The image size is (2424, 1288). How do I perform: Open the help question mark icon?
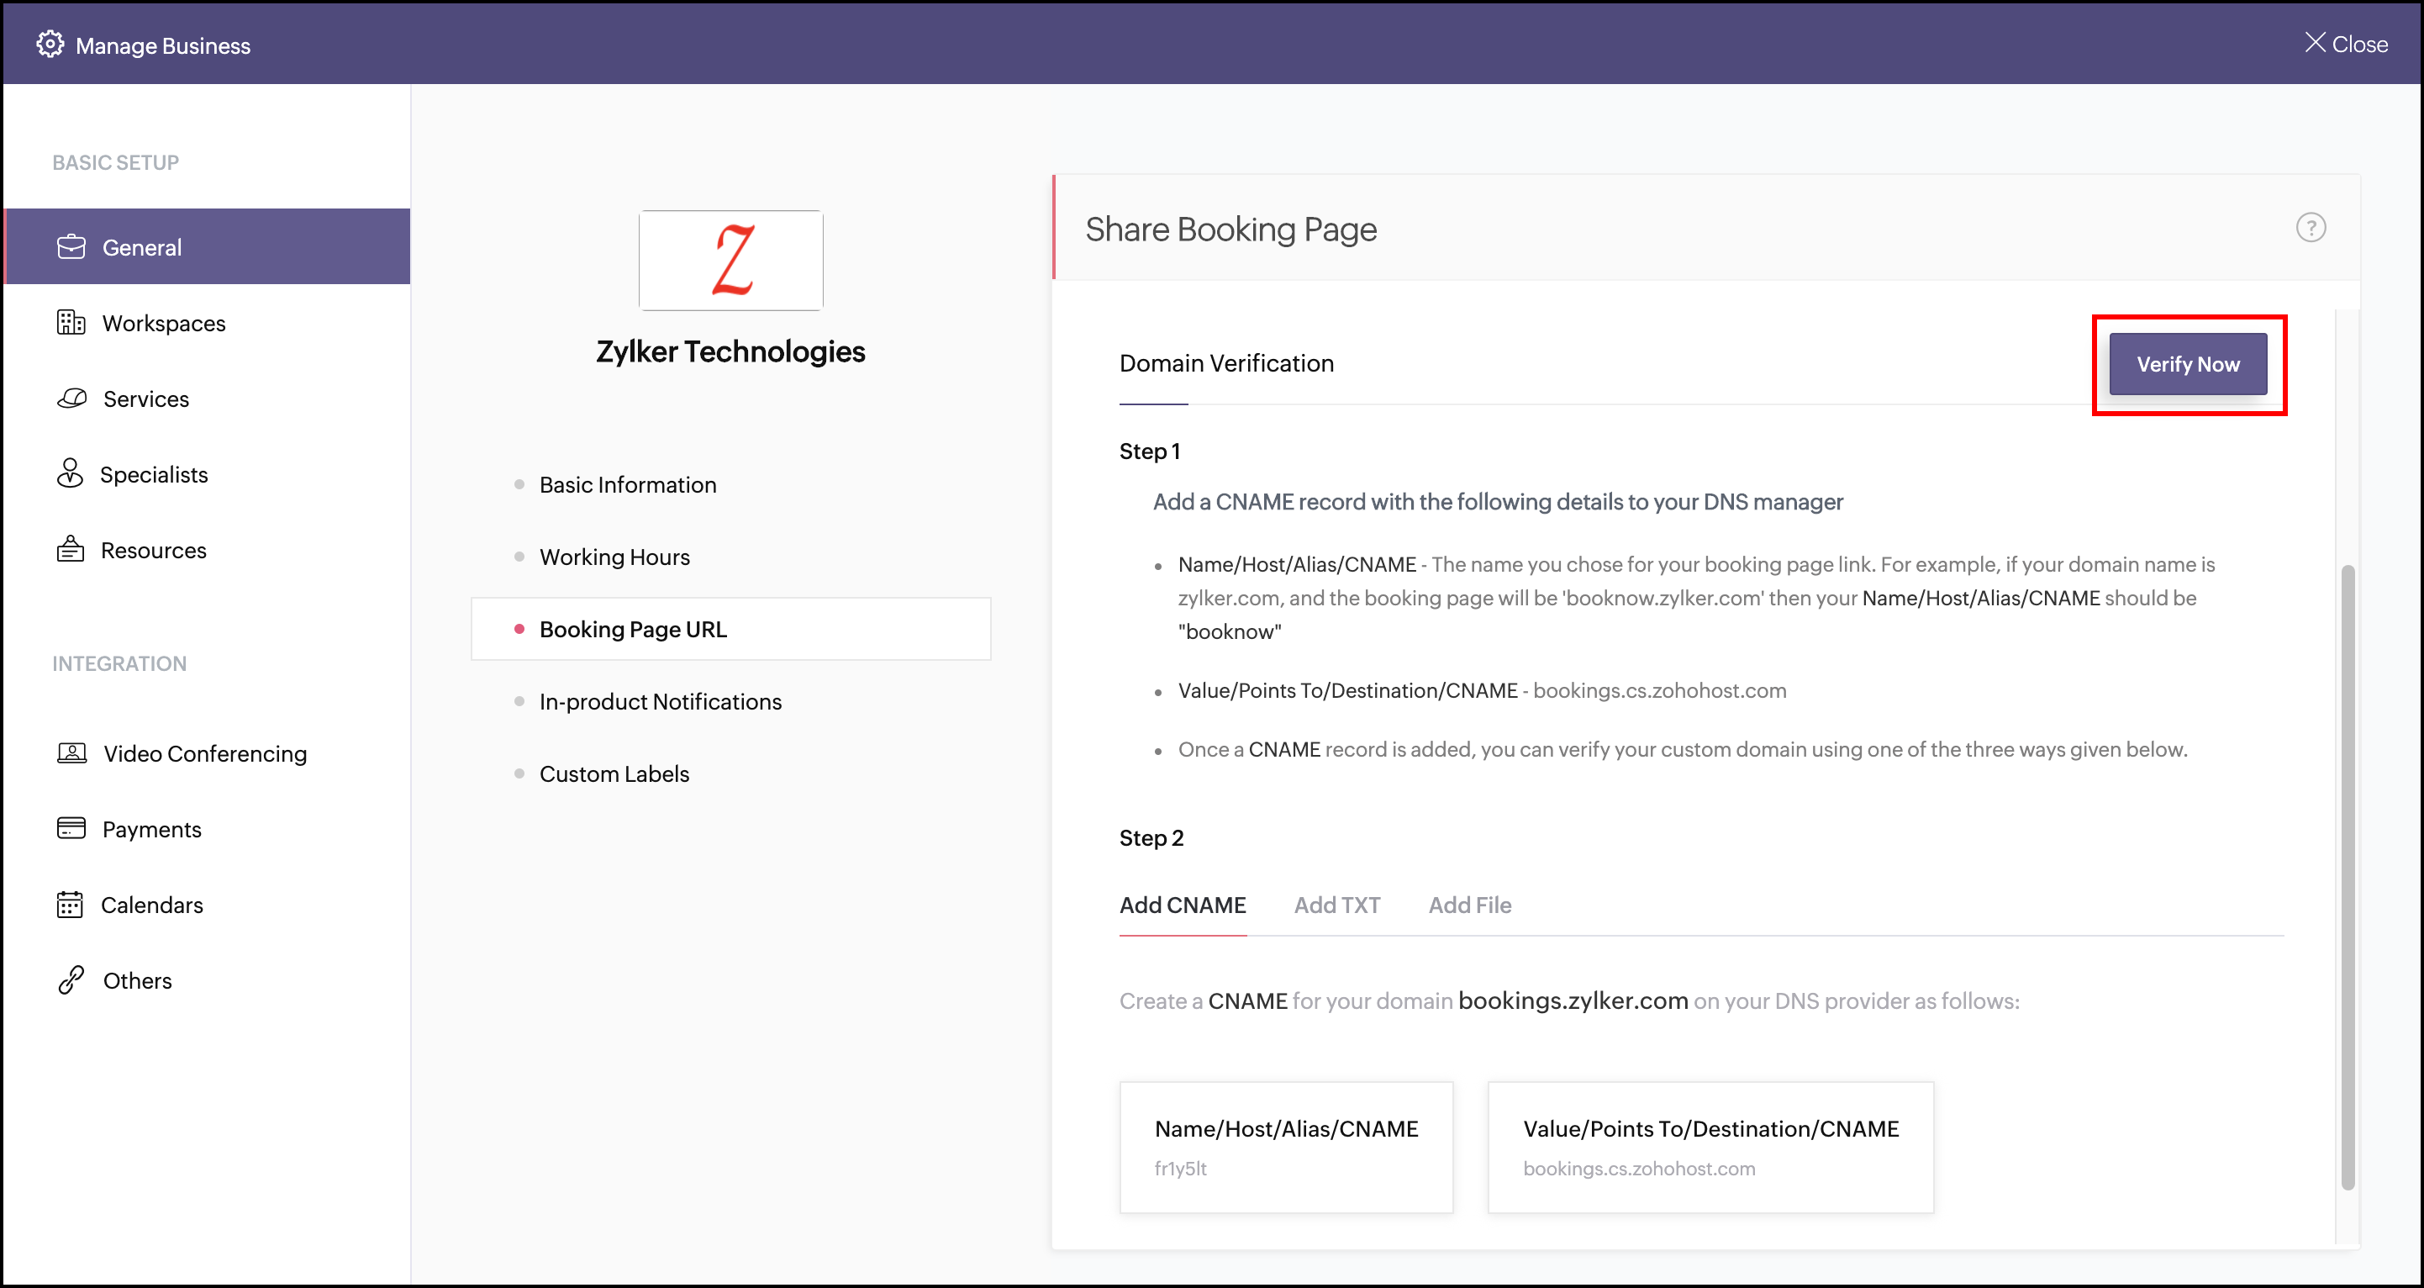click(x=2311, y=228)
